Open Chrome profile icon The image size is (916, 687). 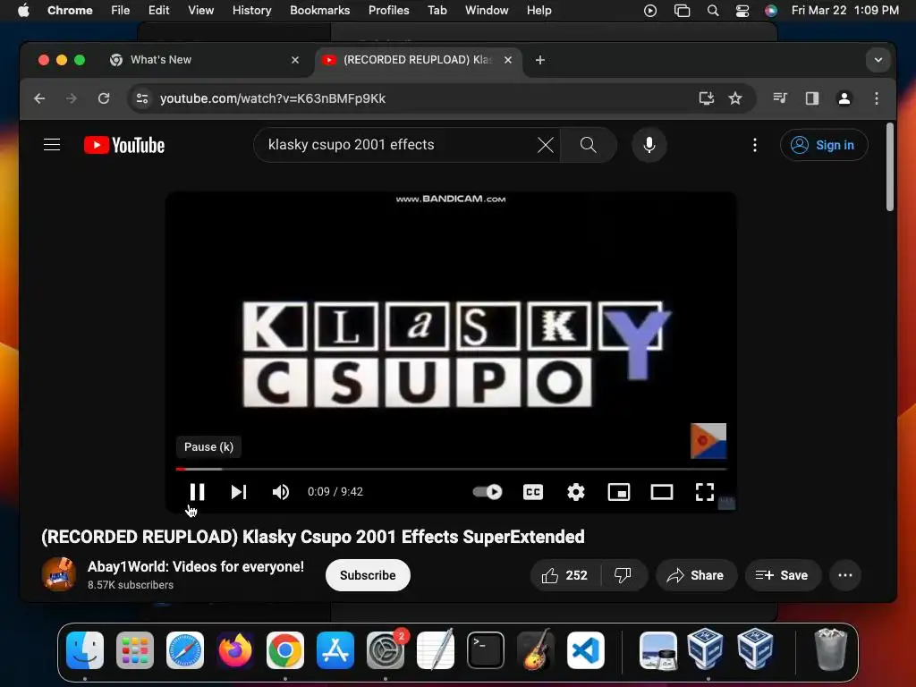coord(844,98)
